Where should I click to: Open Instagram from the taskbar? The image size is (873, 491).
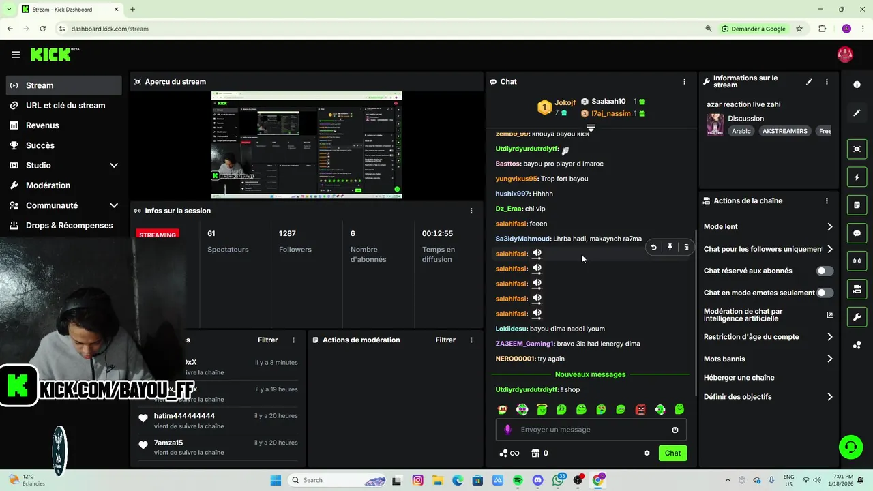click(x=417, y=480)
